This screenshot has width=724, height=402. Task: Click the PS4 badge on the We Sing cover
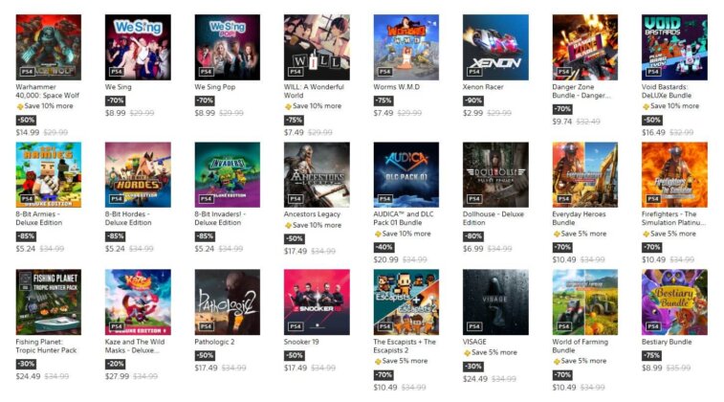117,72
